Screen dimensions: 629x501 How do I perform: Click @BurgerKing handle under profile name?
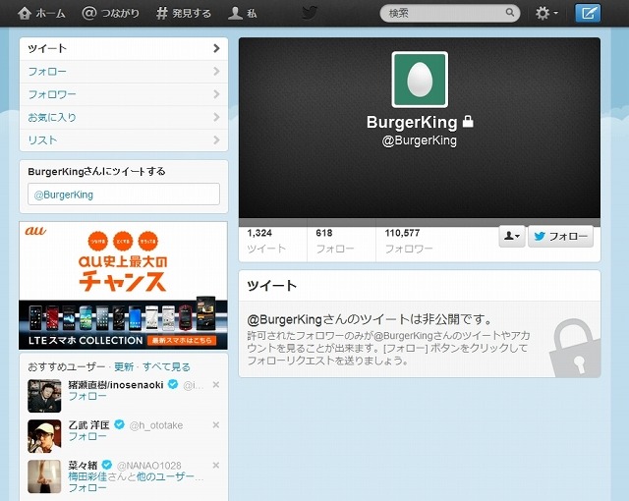tap(420, 140)
